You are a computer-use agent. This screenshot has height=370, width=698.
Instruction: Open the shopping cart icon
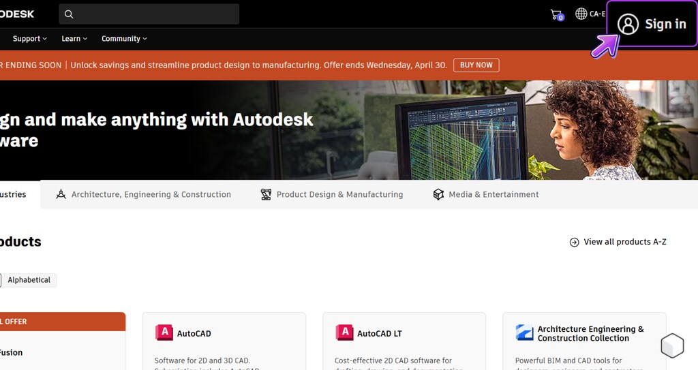(x=556, y=15)
